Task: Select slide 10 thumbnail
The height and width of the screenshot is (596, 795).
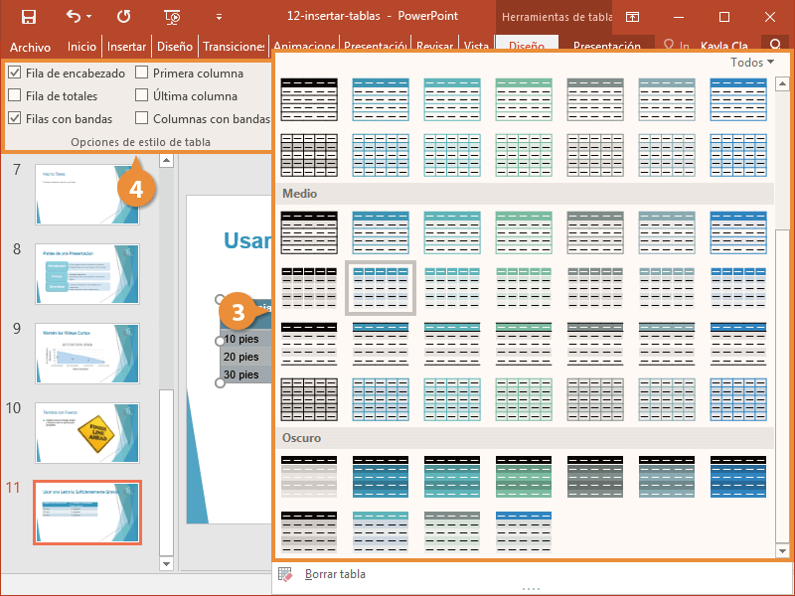Action: pos(87,431)
